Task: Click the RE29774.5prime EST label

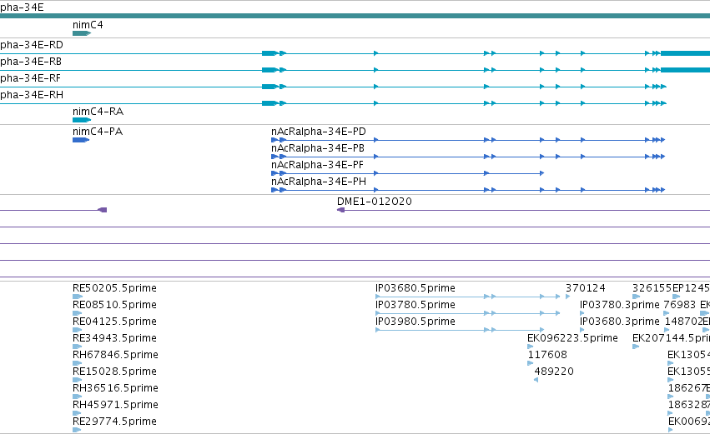Action: (114, 422)
